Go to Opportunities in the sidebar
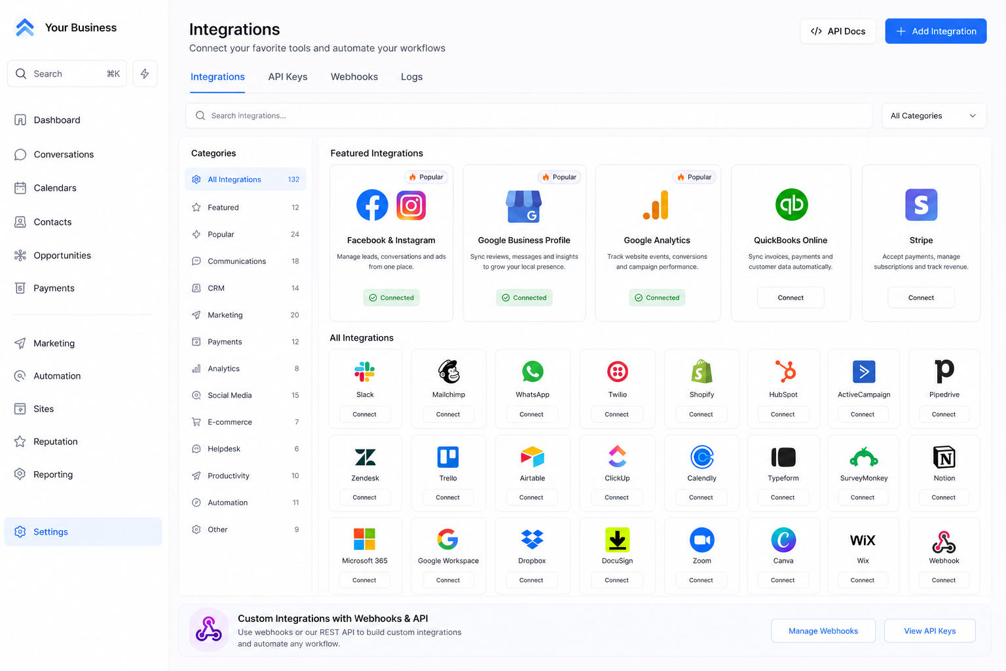The width and height of the screenshot is (1006, 671). tap(83, 255)
